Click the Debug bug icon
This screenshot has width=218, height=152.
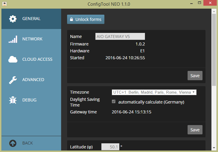click(13, 100)
